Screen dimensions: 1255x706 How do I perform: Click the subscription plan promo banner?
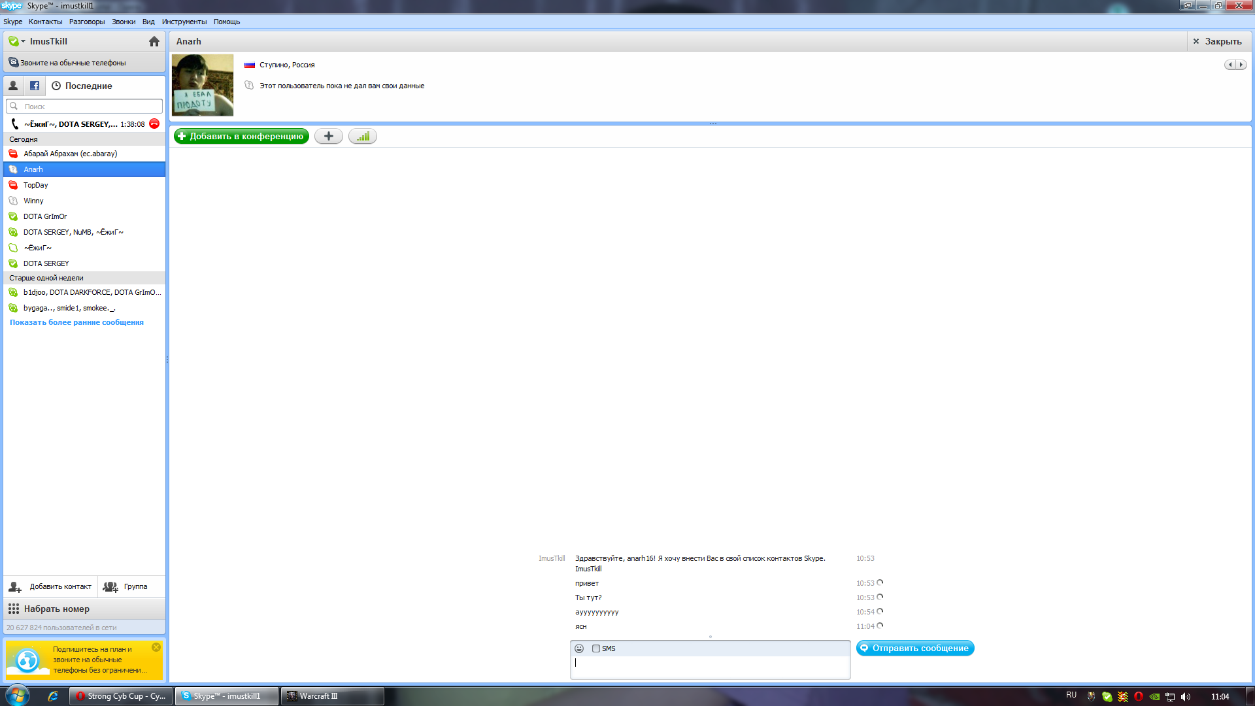(84, 660)
